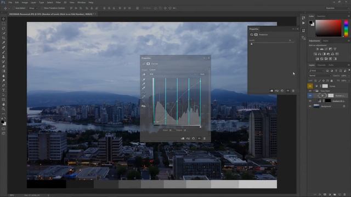Pick the on-image adjustment tool in Curves
Viewport: 351px width, 197px height.
click(x=144, y=74)
